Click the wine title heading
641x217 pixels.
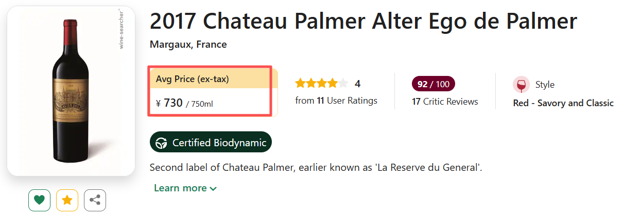(363, 22)
